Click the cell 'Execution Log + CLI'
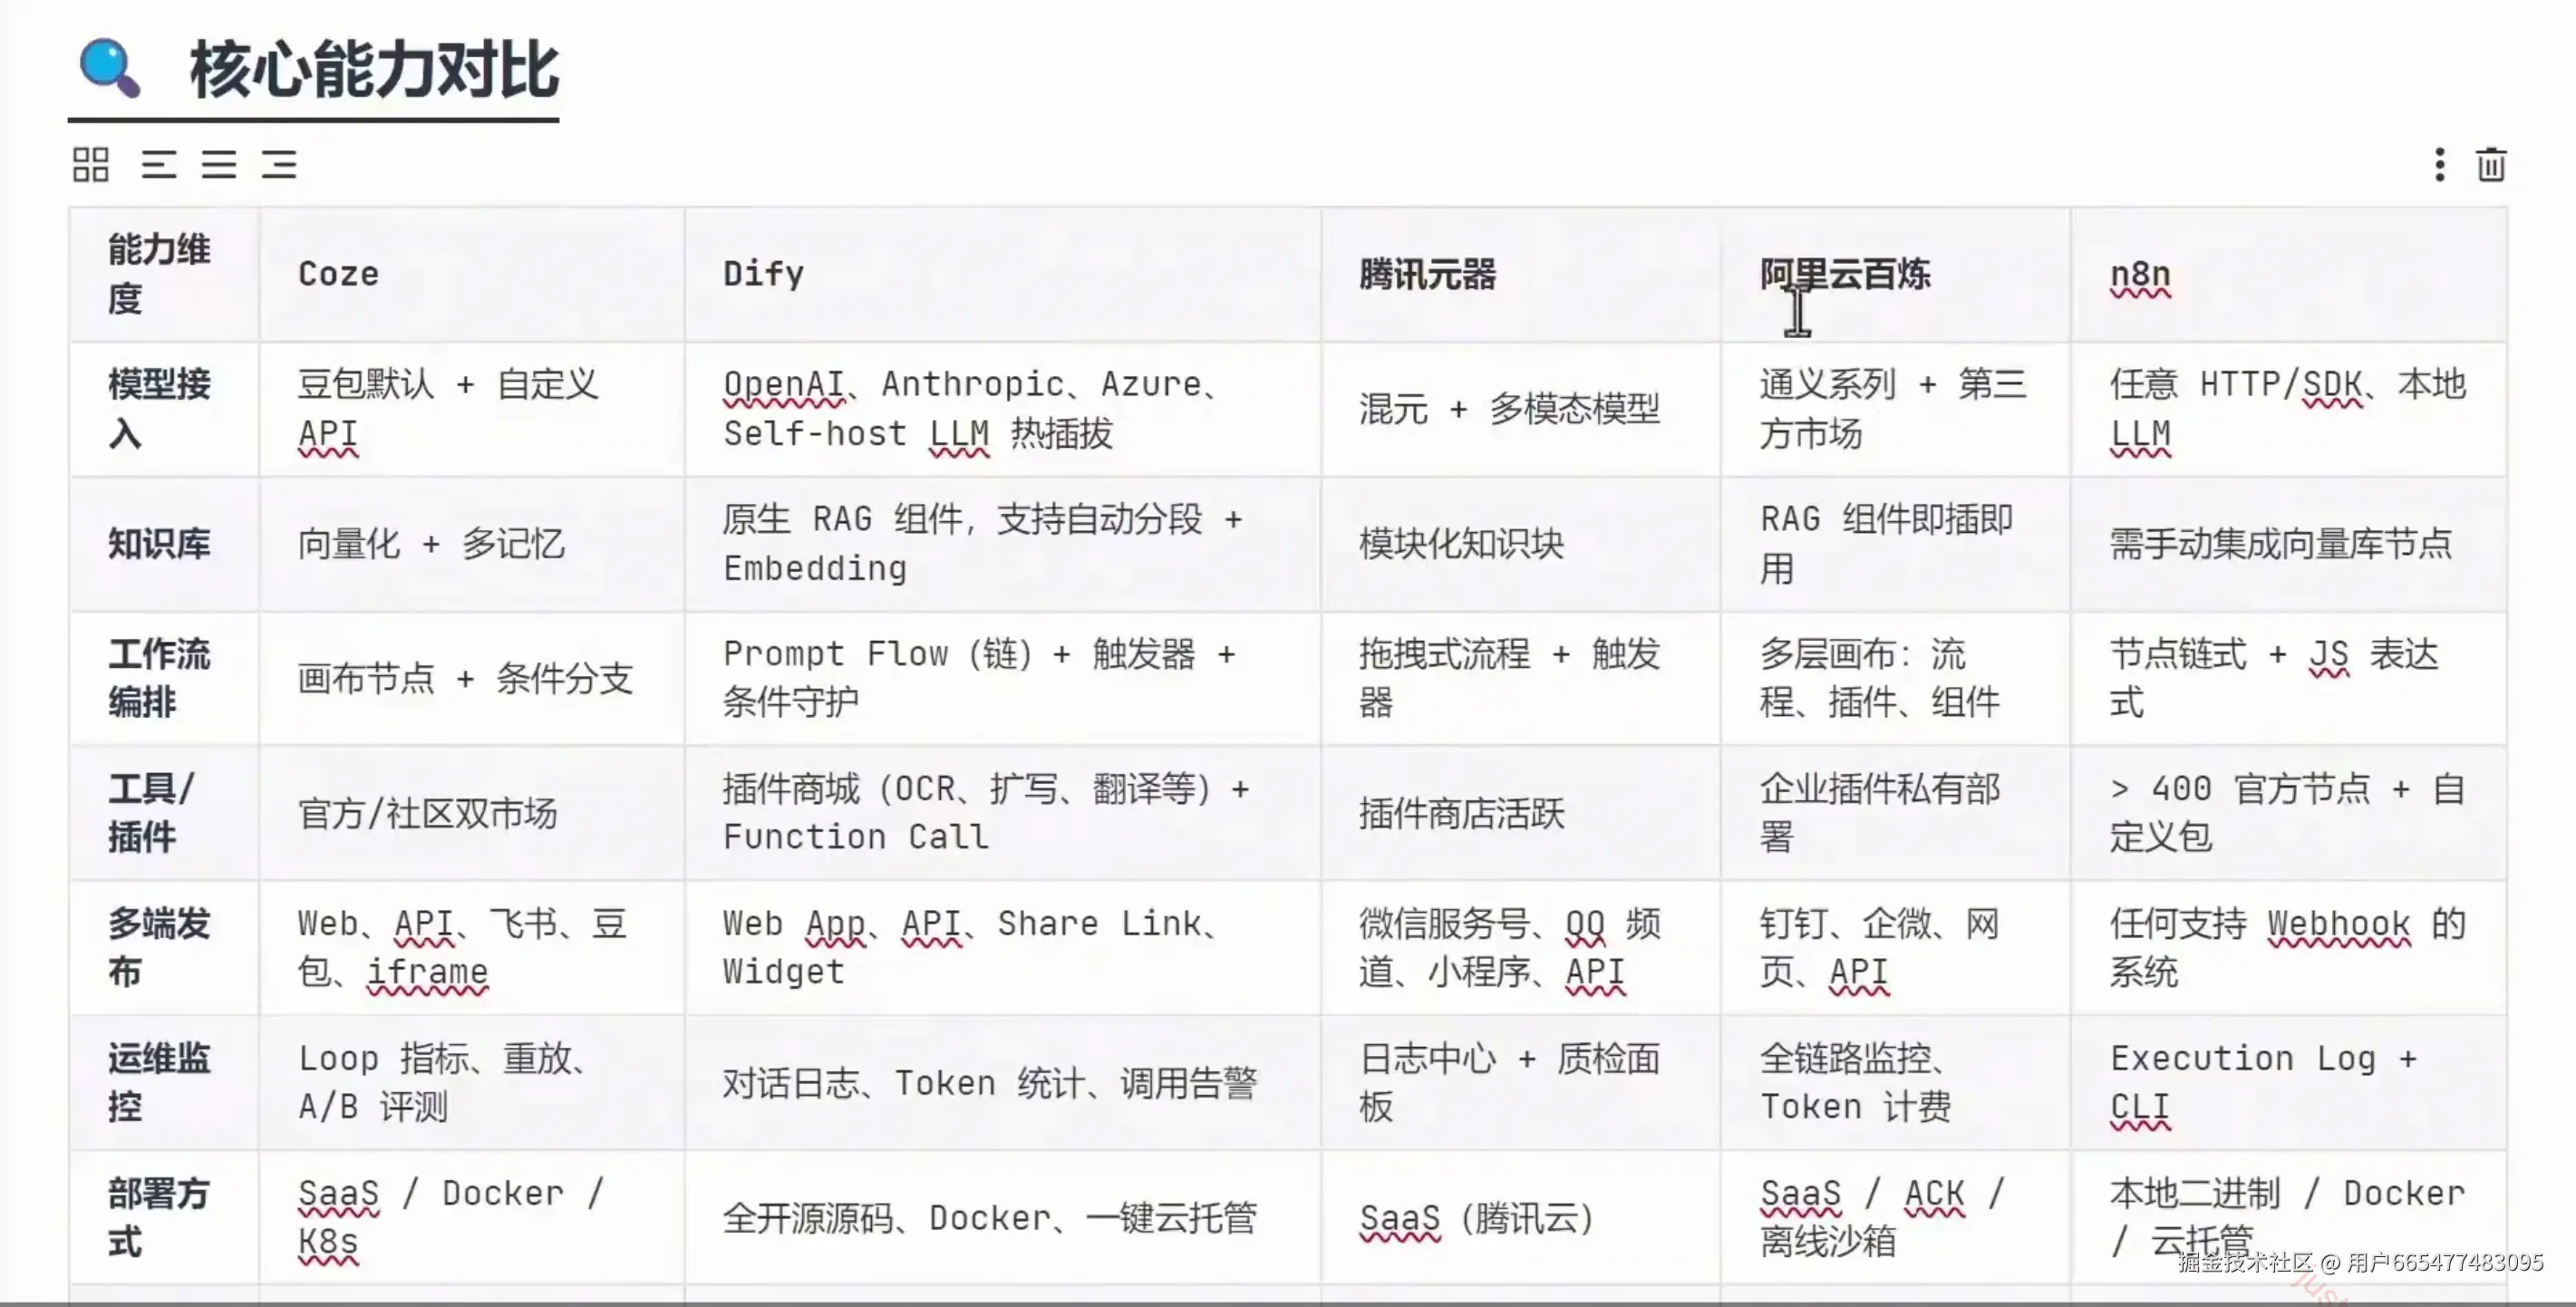Screen dimensions: 2576x1307 point(2289,1083)
